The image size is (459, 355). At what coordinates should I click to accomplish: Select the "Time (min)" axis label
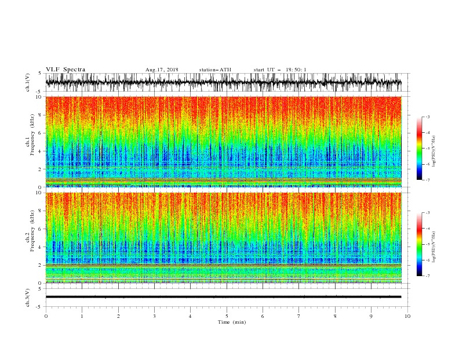tap(232, 322)
